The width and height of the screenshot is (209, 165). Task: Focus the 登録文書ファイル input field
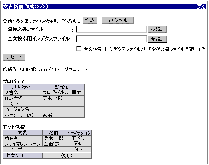coord(111,29)
